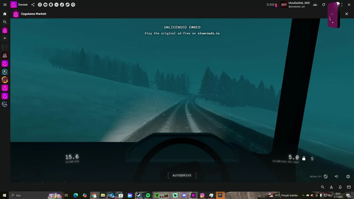Click the IAmDefAlt_WD profile avatar

click(284, 5)
